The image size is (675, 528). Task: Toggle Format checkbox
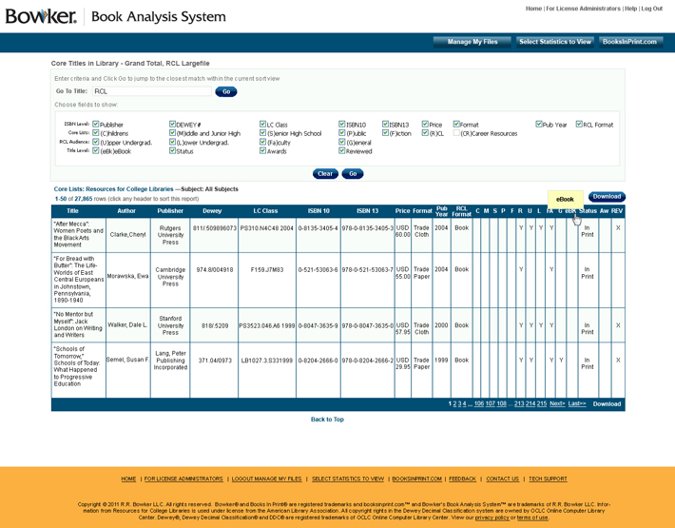coord(456,124)
